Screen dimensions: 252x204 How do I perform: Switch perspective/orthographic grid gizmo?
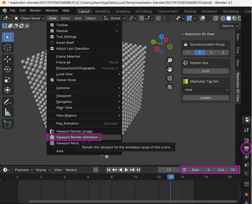click(x=170, y=87)
